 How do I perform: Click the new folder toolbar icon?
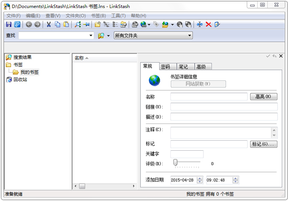click(x=97, y=24)
